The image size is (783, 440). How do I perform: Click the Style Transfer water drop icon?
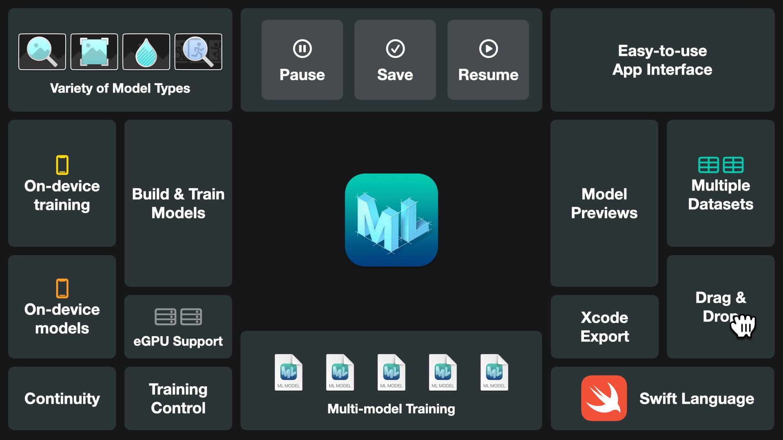coord(146,51)
